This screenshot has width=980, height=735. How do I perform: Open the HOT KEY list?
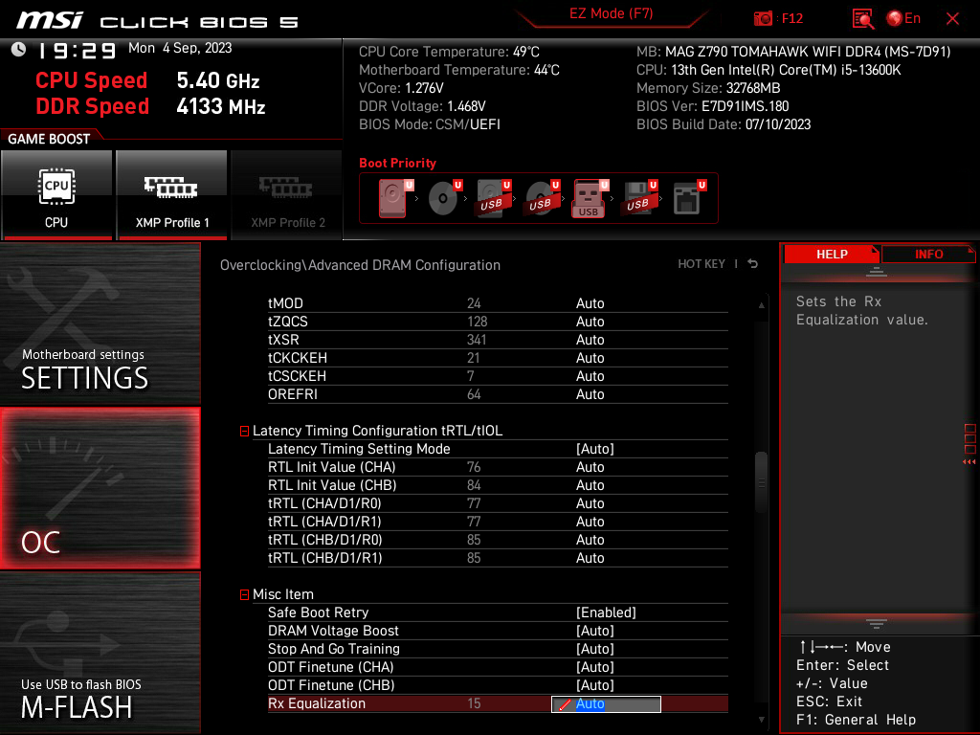coord(702,264)
